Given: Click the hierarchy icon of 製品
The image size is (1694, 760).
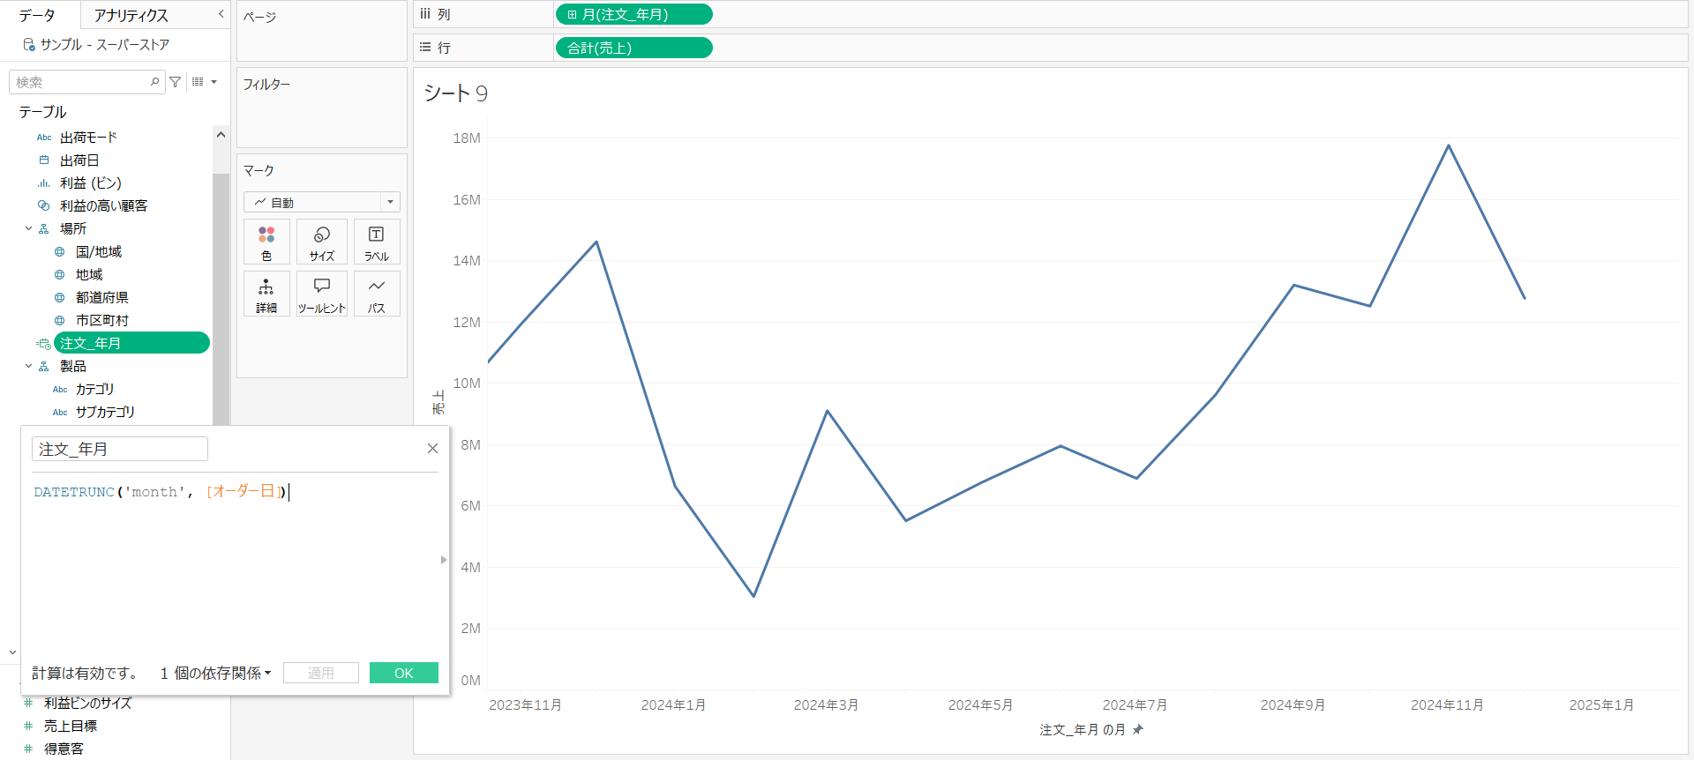Looking at the screenshot, I should 44,367.
